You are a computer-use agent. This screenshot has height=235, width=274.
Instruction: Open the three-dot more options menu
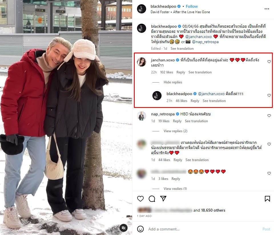click(x=267, y=9)
